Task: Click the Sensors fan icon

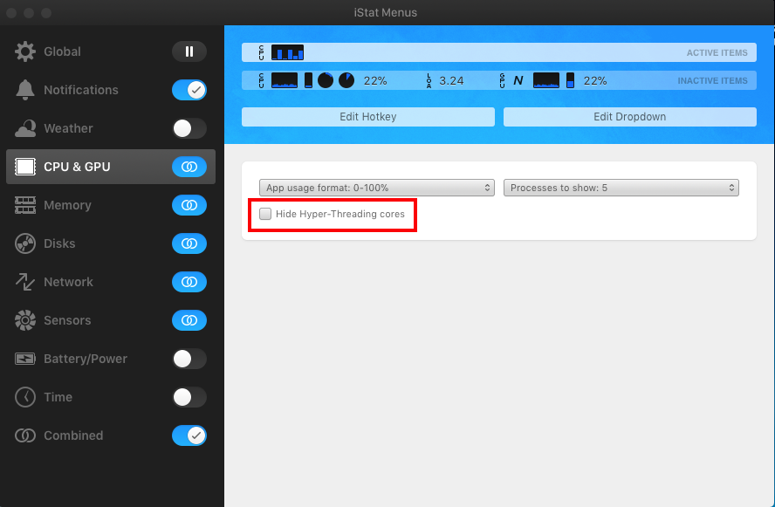Action: (25, 320)
